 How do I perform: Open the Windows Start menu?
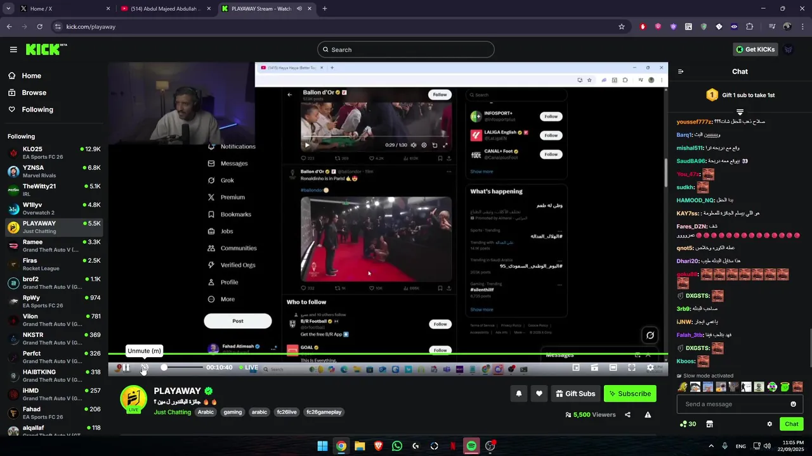tap(322, 446)
